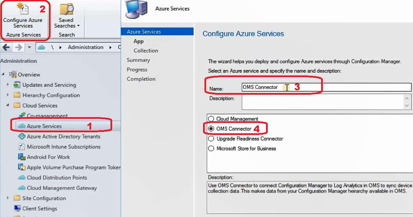Expand the Site Configuration folder
The width and height of the screenshot is (413, 217).
(x=8, y=198)
